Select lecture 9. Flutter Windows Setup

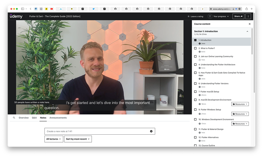click(x=210, y=110)
